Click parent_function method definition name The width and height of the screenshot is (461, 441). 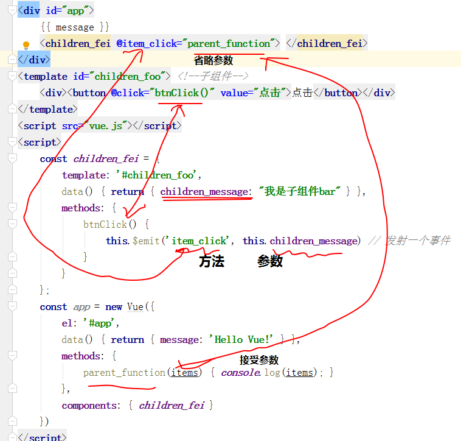(124, 373)
